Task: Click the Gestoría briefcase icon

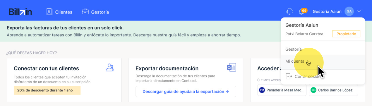Action: (x=85, y=12)
